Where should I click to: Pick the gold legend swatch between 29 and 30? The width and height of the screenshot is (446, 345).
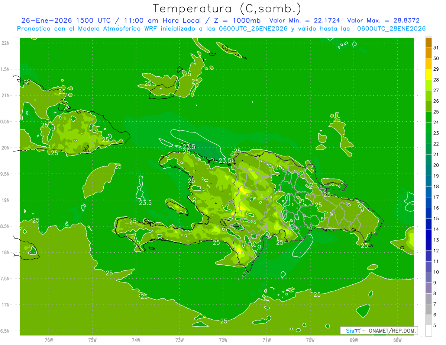(429, 64)
